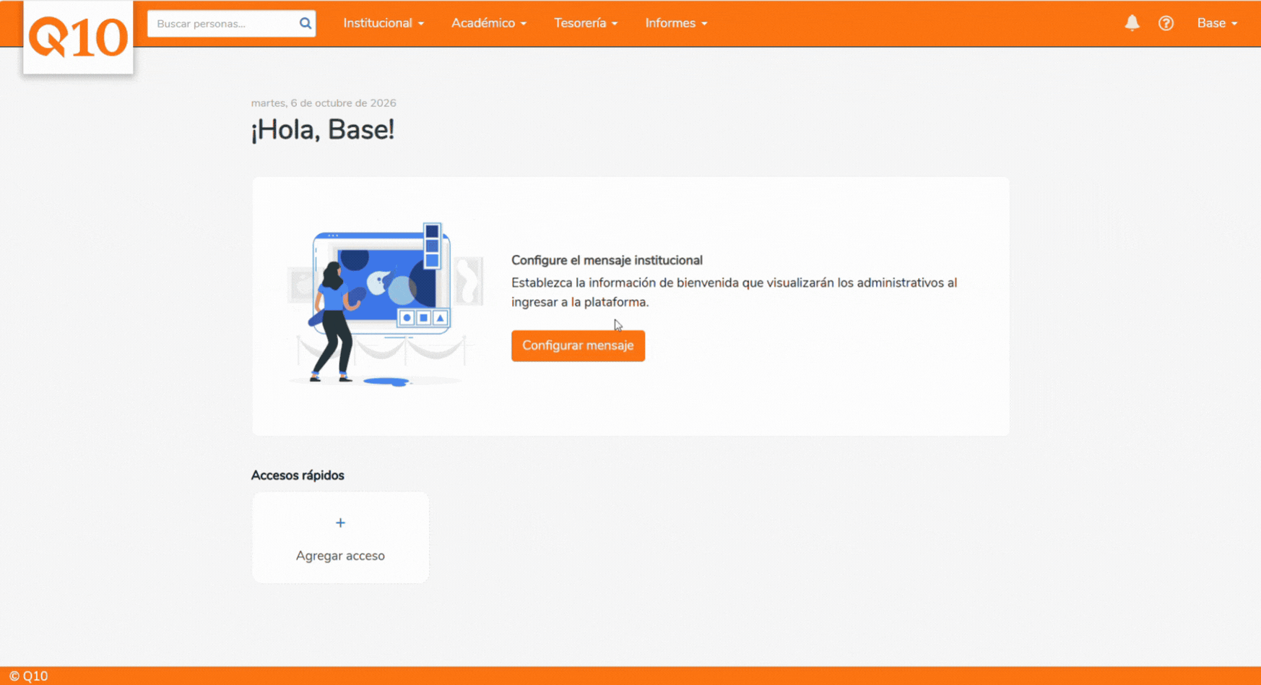Open the notifications bell
The height and width of the screenshot is (685, 1261).
1132,23
